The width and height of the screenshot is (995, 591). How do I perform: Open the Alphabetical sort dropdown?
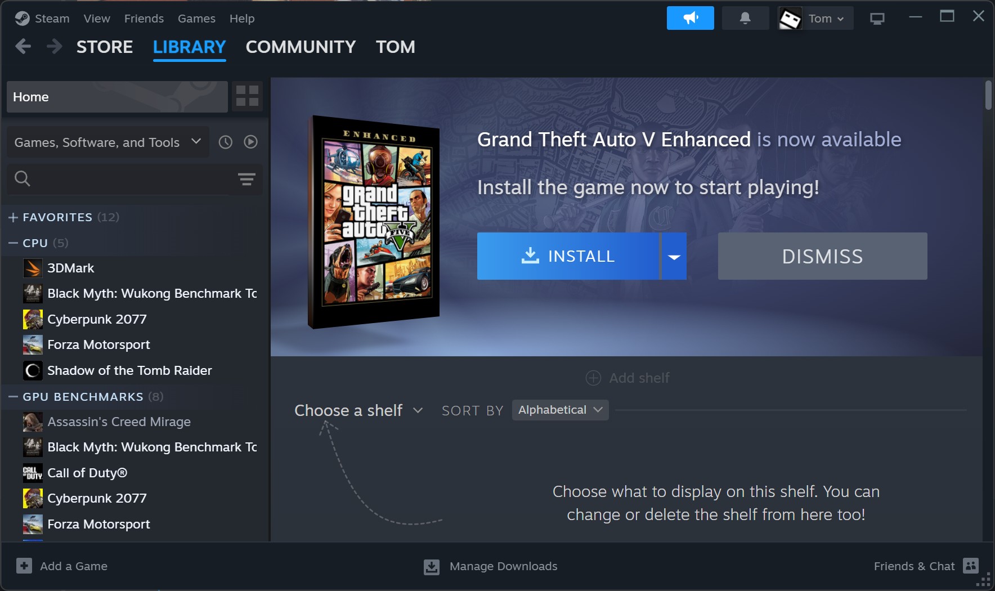560,410
